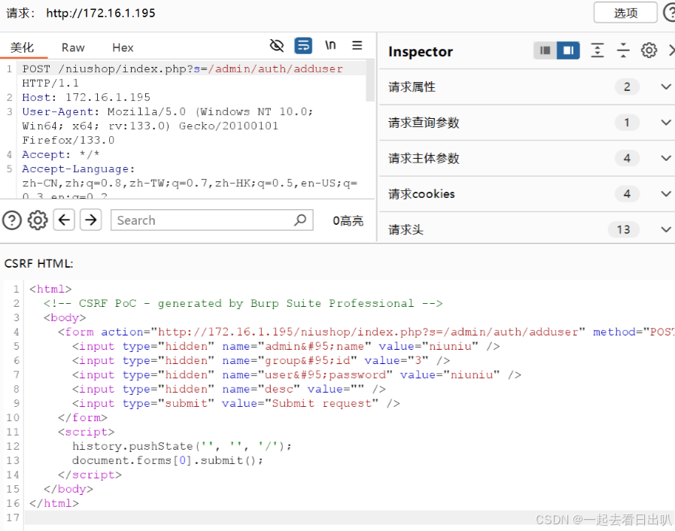This screenshot has width=675, height=531.
Task: Click the 请求cookies row label
Action: pos(421,194)
